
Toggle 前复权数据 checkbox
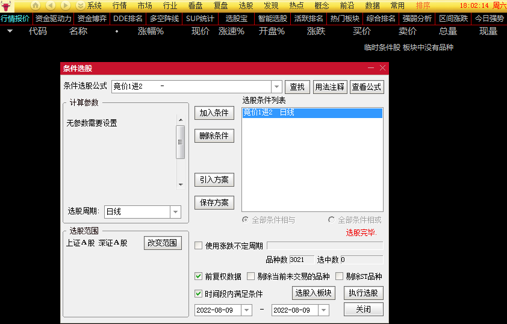[199, 276]
